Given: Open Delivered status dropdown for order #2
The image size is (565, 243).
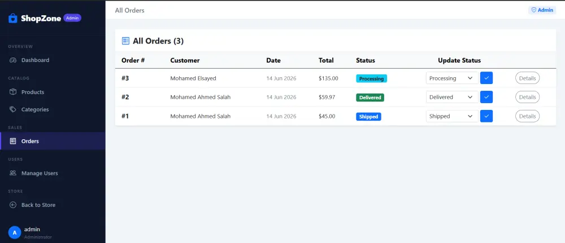Looking at the screenshot, I should [452, 97].
